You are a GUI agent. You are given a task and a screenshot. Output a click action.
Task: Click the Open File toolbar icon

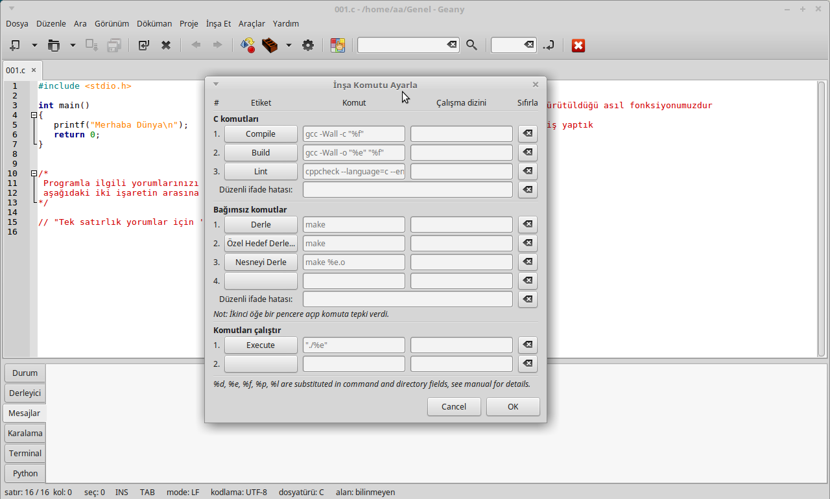54,45
